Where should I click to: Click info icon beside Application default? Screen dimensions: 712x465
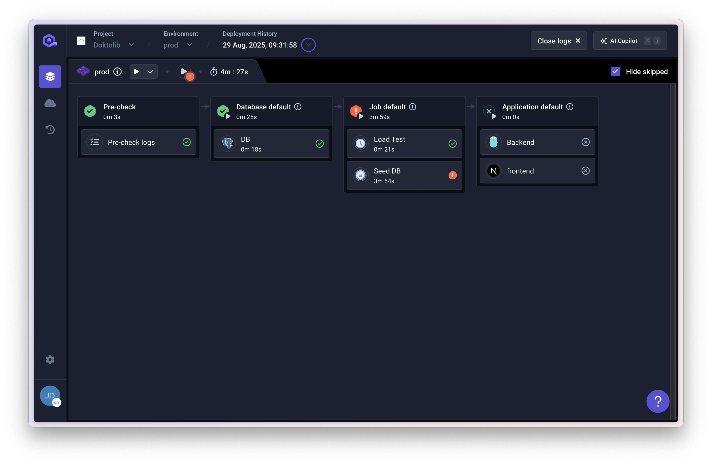[570, 107]
